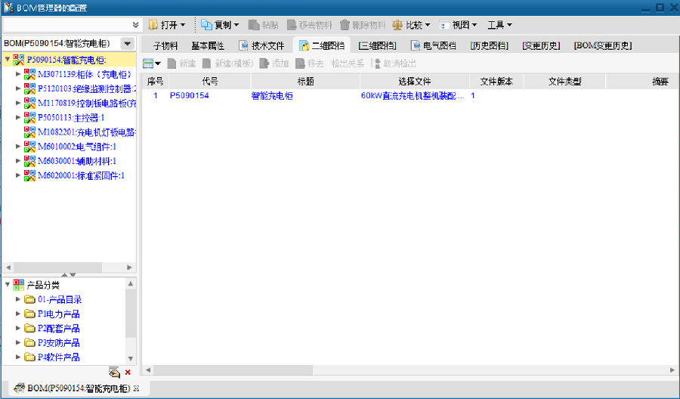Expand the double-chevron next to search field
680x399 pixels.
pyautogui.click(x=136, y=25)
